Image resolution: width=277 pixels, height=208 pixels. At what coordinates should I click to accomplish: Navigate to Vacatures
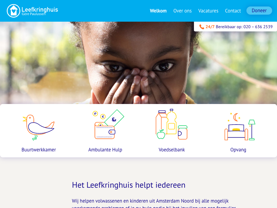coord(208,11)
